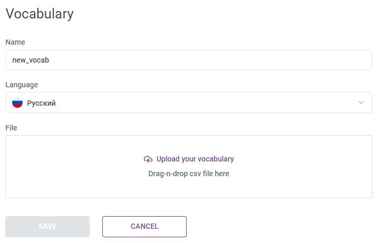This screenshot has height=243, width=377.
Task: Focus the Name input field
Action: click(x=188, y=60)
